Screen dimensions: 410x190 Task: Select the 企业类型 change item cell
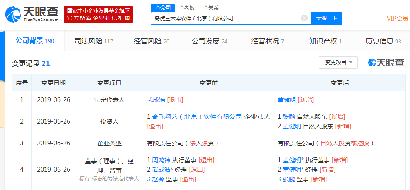coord(109,143)
